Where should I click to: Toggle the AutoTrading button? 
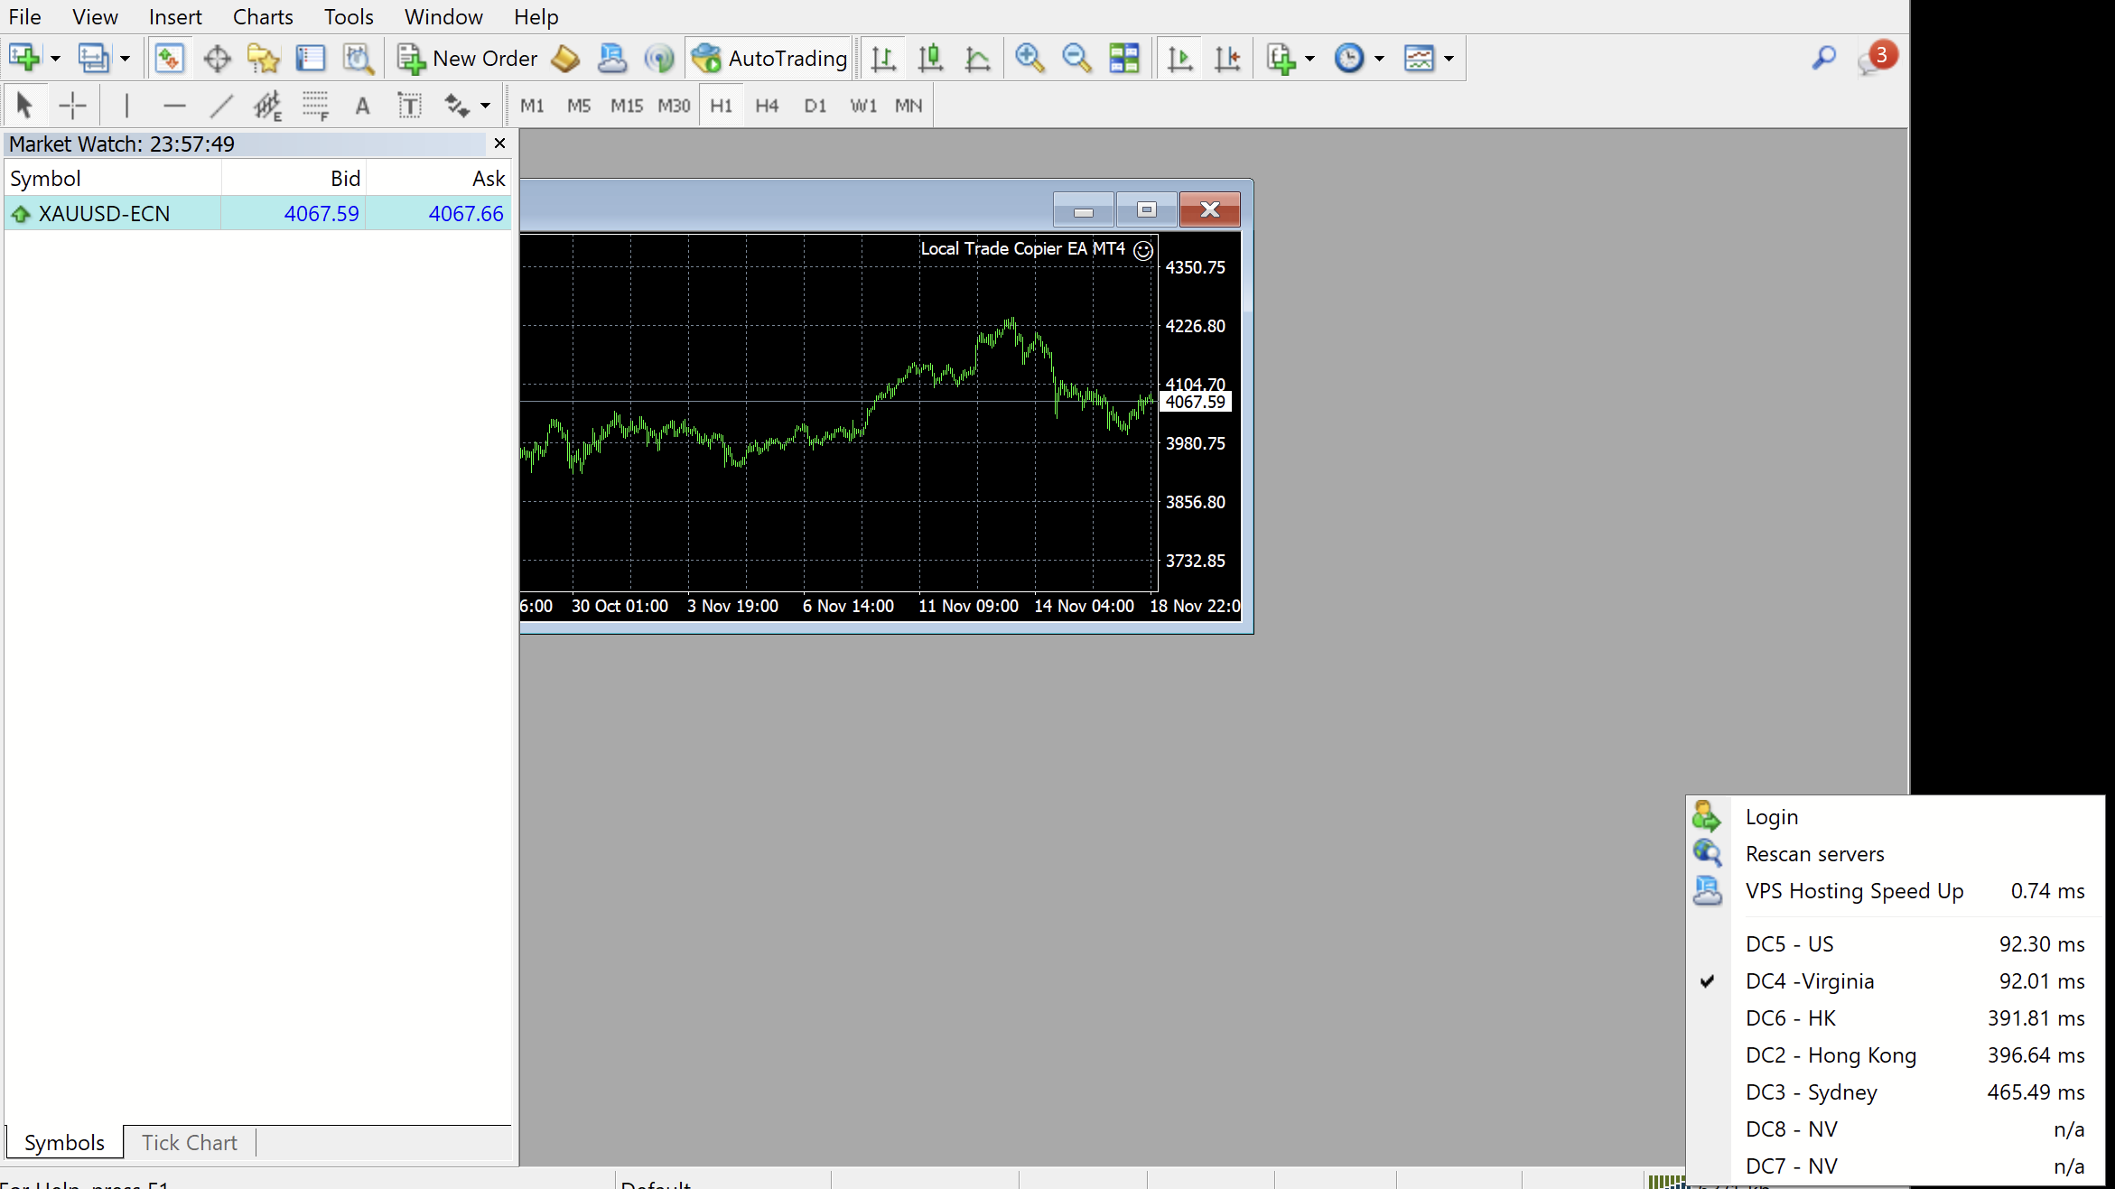point(770,59)
